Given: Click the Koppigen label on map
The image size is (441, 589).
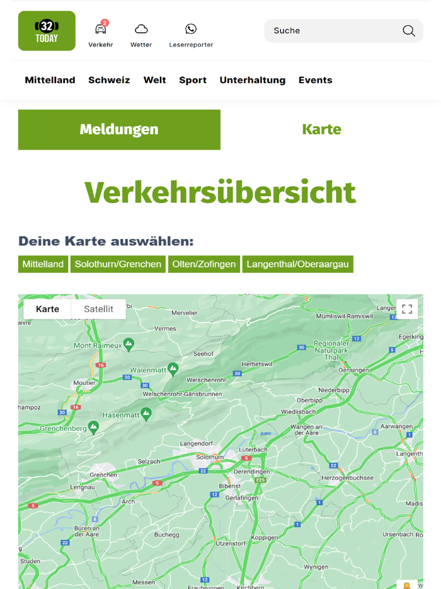Looking at the screenshot, I should point(264,537).
